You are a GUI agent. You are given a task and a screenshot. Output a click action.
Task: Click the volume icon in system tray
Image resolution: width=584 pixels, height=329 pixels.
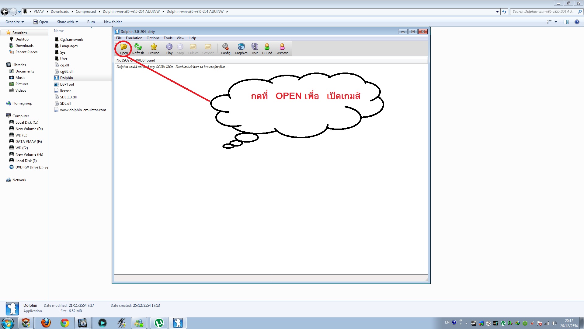(x=554, y=323)
